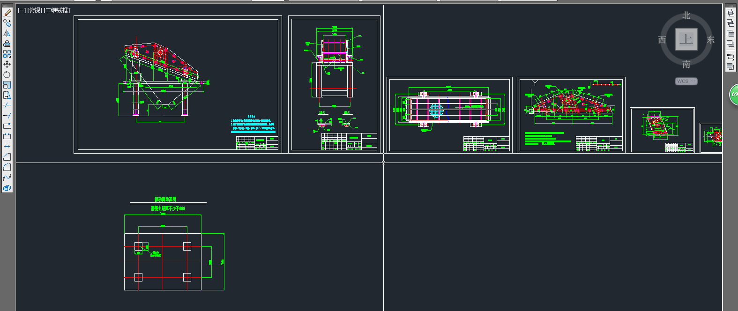Select the foundation plan rectangle drawing
738x311 pixels.
163,262
